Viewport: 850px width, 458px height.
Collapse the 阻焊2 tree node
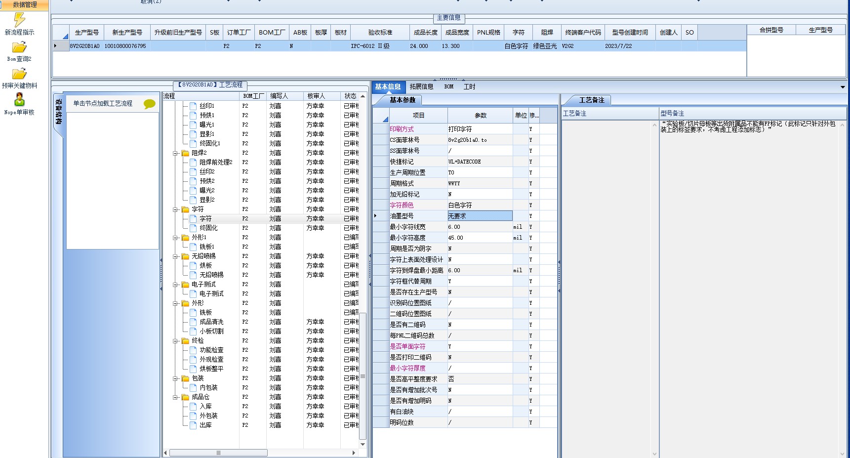(175, 153)
